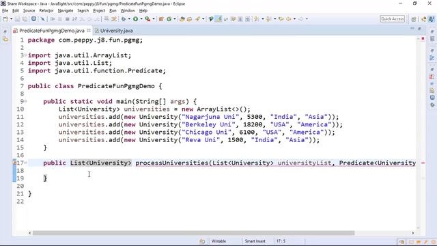
Task: Click the Run Last Tool external tools icon
Action: (147, 19)
